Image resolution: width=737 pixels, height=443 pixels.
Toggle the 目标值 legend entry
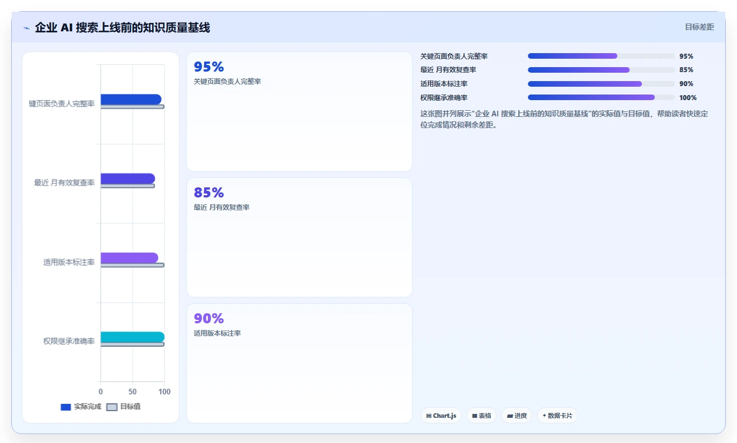(x=124, y=407)
